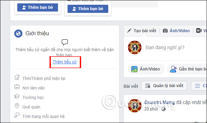Click the Thêm tiểu sử link
The image size is (207, 123).
tap(65, 62)
